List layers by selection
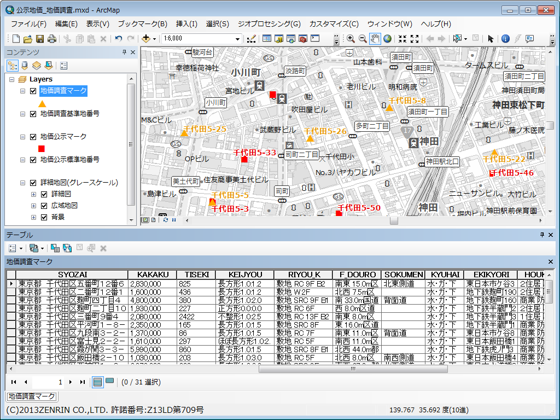 click(49, 66)
